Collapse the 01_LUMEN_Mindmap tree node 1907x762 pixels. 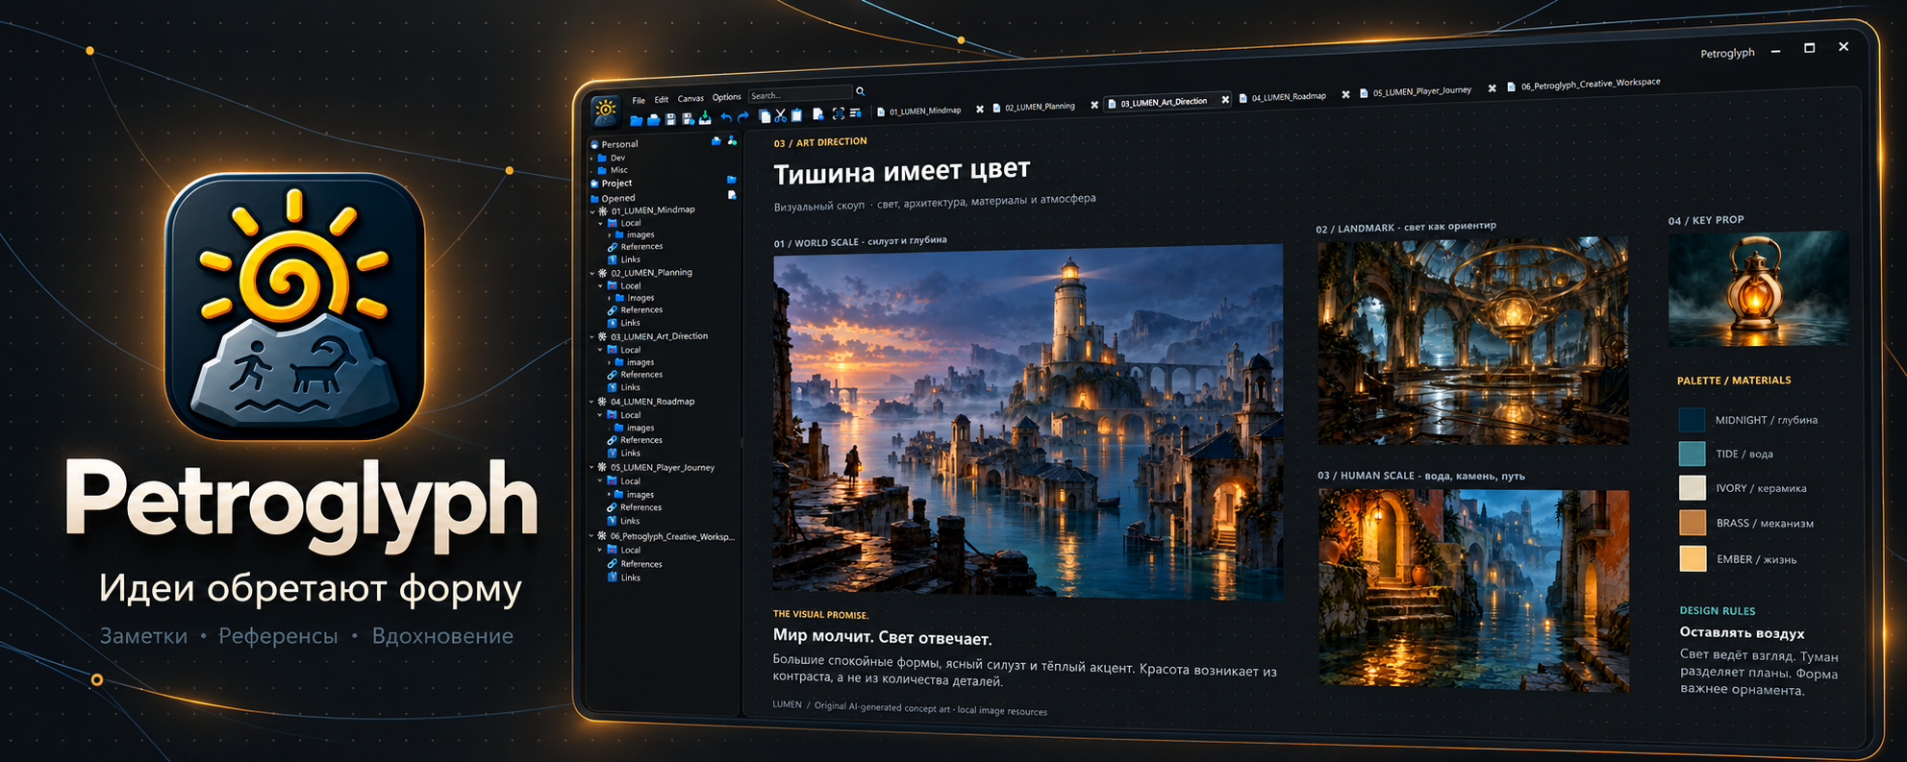click(x=592, y=211)
